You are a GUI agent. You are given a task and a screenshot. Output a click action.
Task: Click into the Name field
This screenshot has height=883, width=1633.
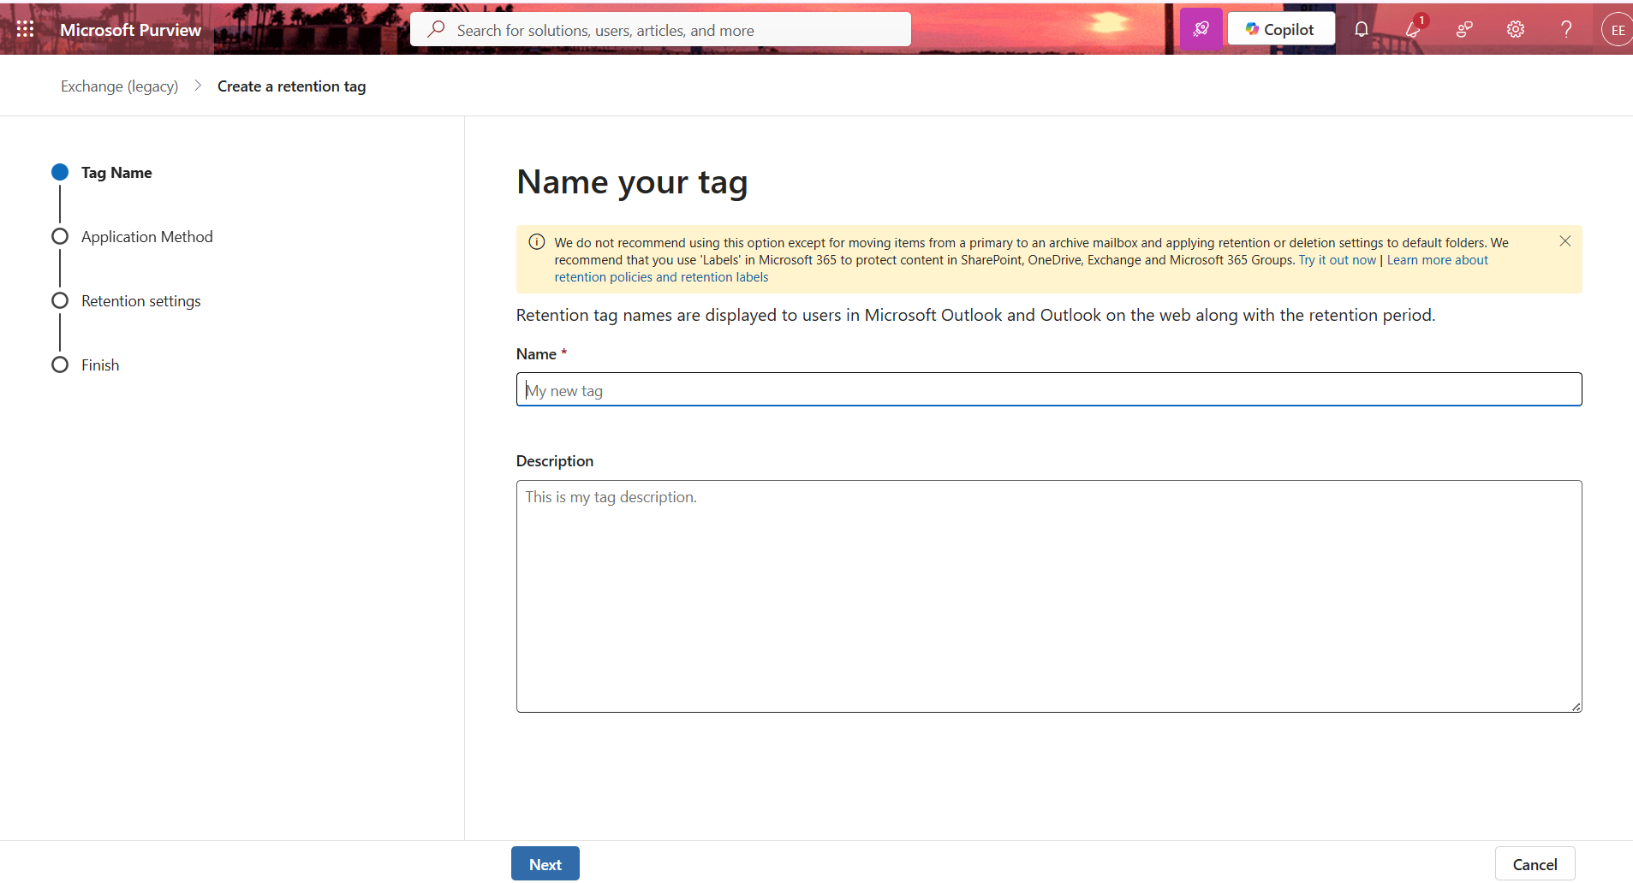tap(1048, 389)
